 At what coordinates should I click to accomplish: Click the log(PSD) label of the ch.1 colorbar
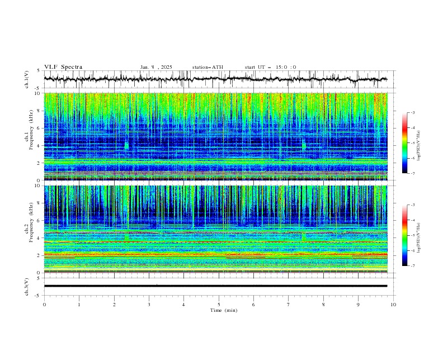pyautogui.click(x=419, y=146)
